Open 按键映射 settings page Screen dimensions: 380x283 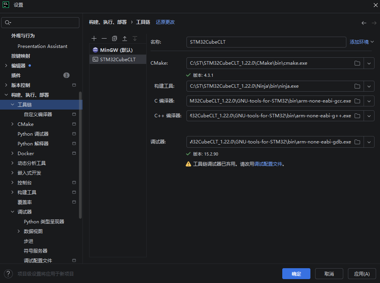point(21,56)
